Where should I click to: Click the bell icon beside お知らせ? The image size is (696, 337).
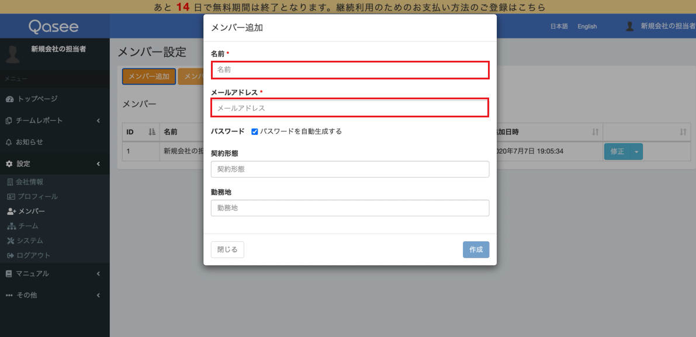(x=9, y=143)
